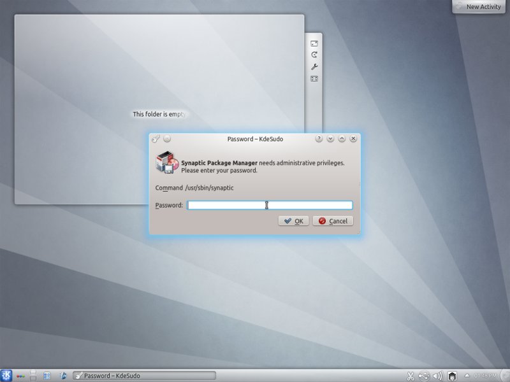Click the folder view maximize handle icon

(x=314, y=78)
